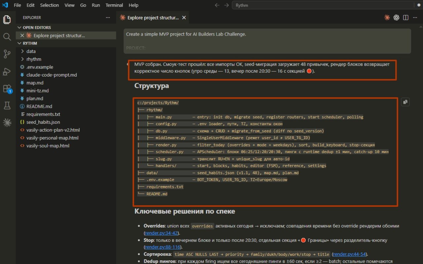Select the Explore project structure editor tab
The image size is (423, 264).
(153, 18)
